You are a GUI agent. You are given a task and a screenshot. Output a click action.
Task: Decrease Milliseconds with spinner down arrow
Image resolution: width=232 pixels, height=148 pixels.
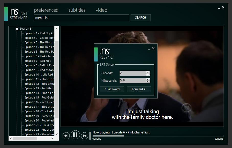(148, 82)
